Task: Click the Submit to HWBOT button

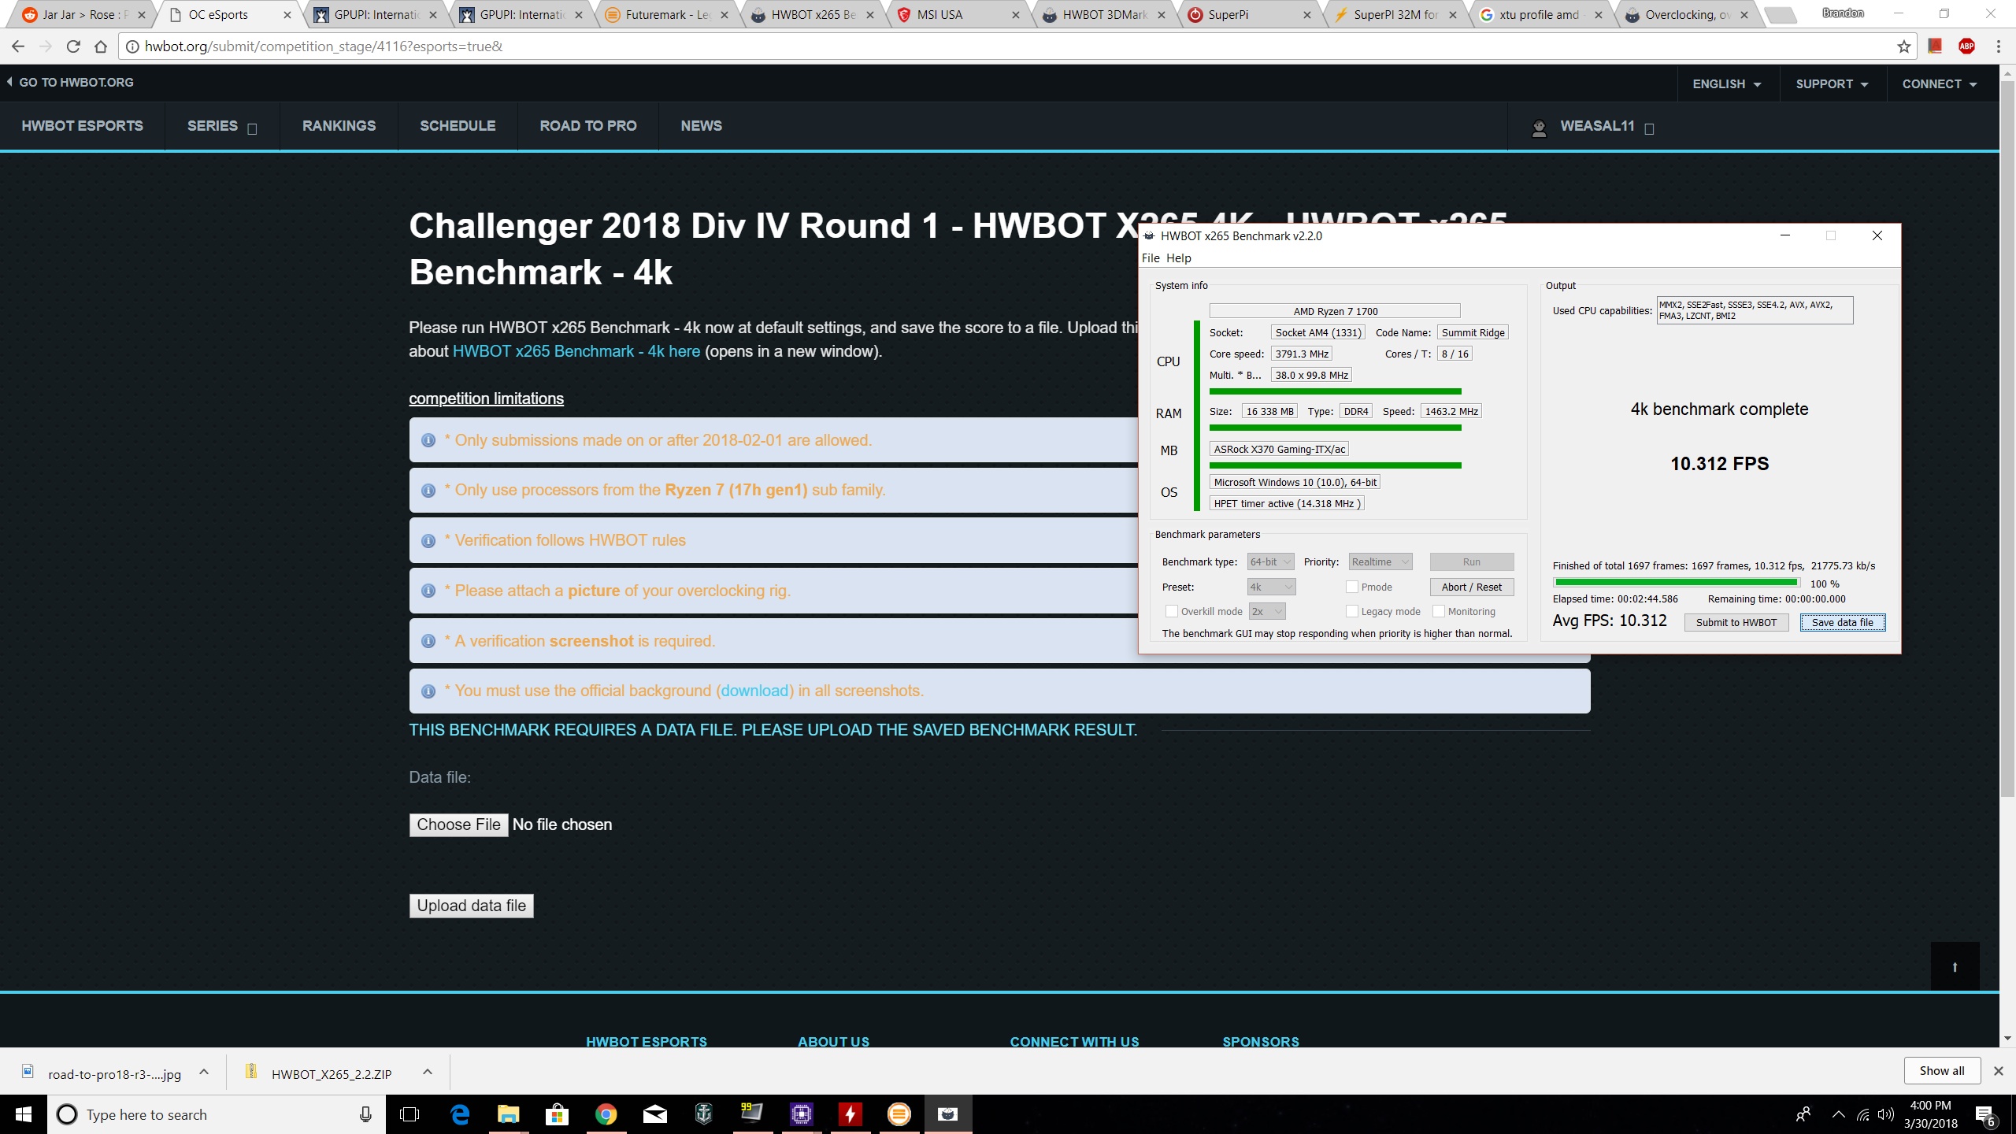Action: pyautogui.click(x=1736, y=623)
